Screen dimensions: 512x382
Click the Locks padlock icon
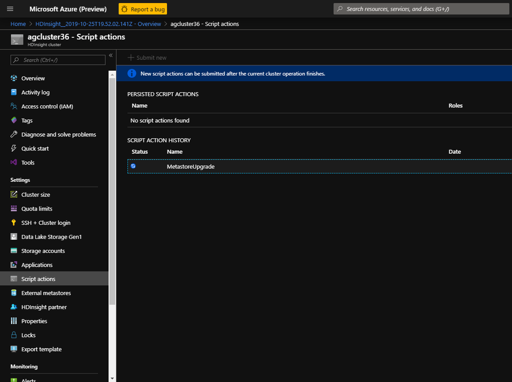point(14,335)
